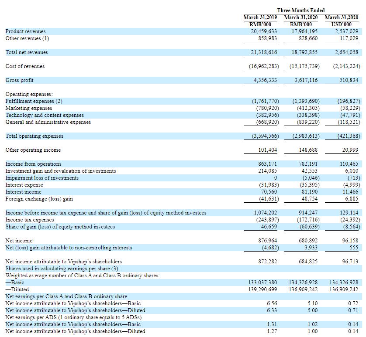Click diluted per-share earnings 6.33
This screenshot has width=366, height=337.
272,310
